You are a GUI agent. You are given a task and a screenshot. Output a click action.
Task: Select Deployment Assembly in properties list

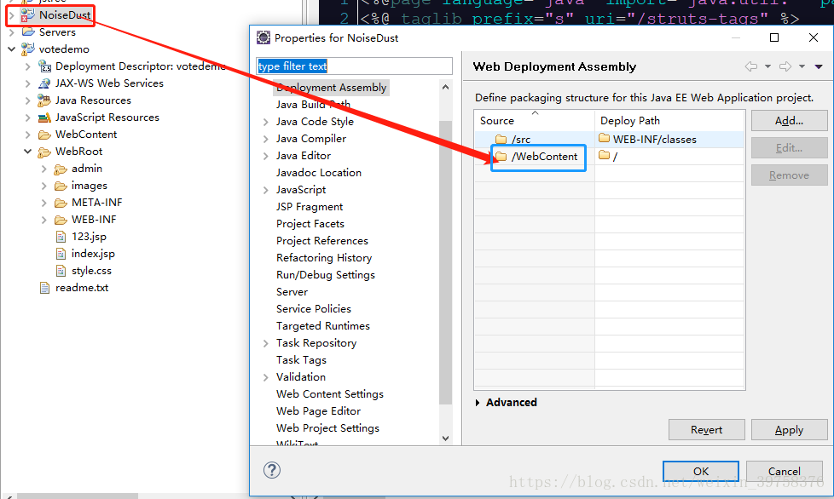331,88
